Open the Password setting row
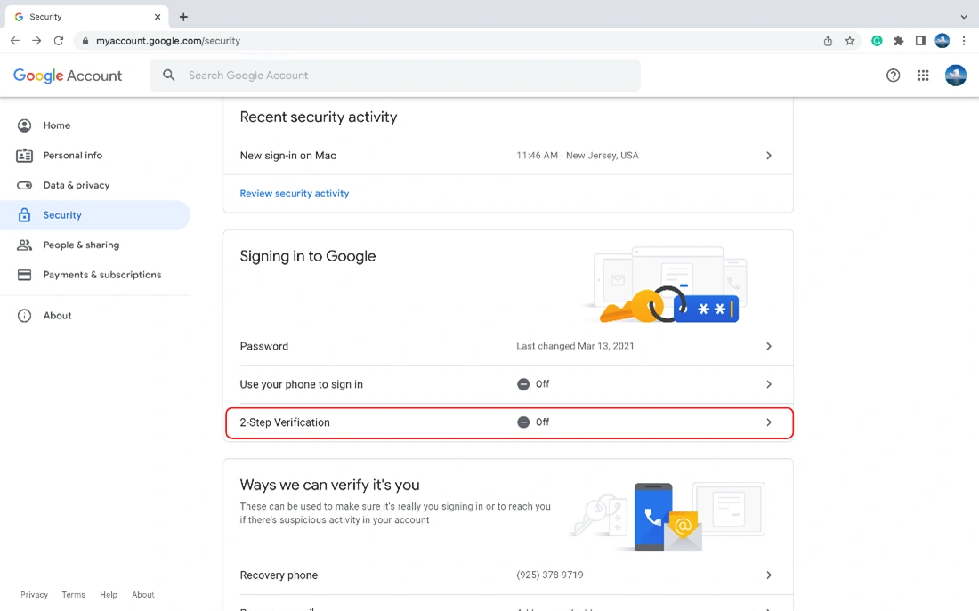 click(508, 346)
